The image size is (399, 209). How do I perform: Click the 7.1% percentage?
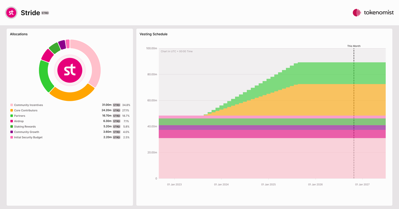point(127,121)
